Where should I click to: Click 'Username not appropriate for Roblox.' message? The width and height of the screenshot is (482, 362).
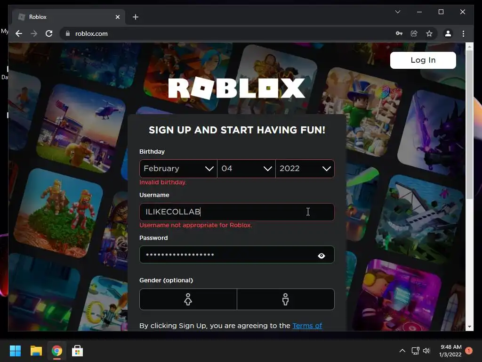195,225
